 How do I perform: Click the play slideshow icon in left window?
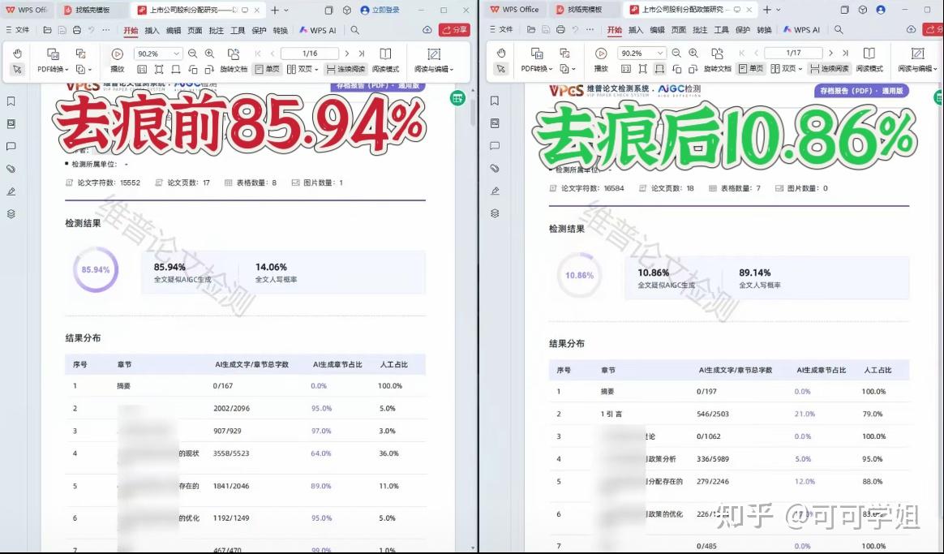118,54
